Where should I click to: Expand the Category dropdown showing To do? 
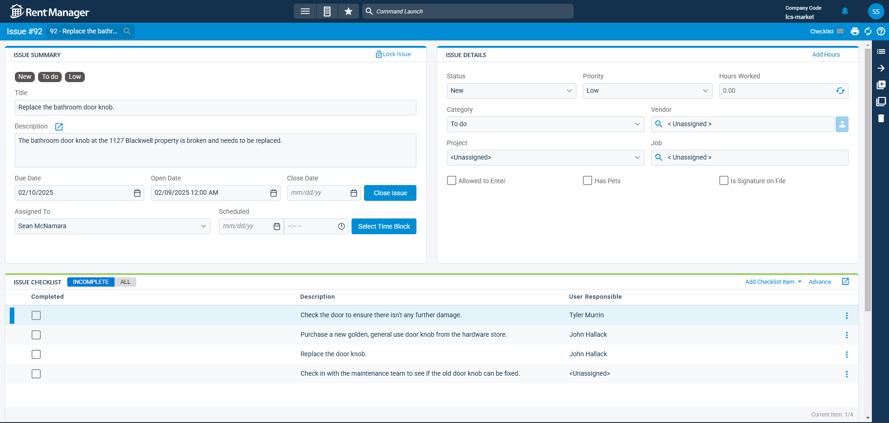click(545, 124)
